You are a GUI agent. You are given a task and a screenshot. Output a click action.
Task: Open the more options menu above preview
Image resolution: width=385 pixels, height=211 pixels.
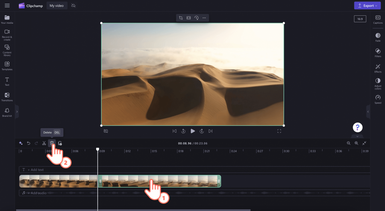coord(204,18)
